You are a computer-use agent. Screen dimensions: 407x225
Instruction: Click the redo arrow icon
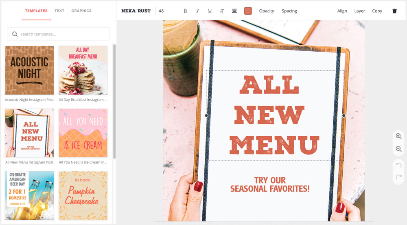tap(398, 177)
